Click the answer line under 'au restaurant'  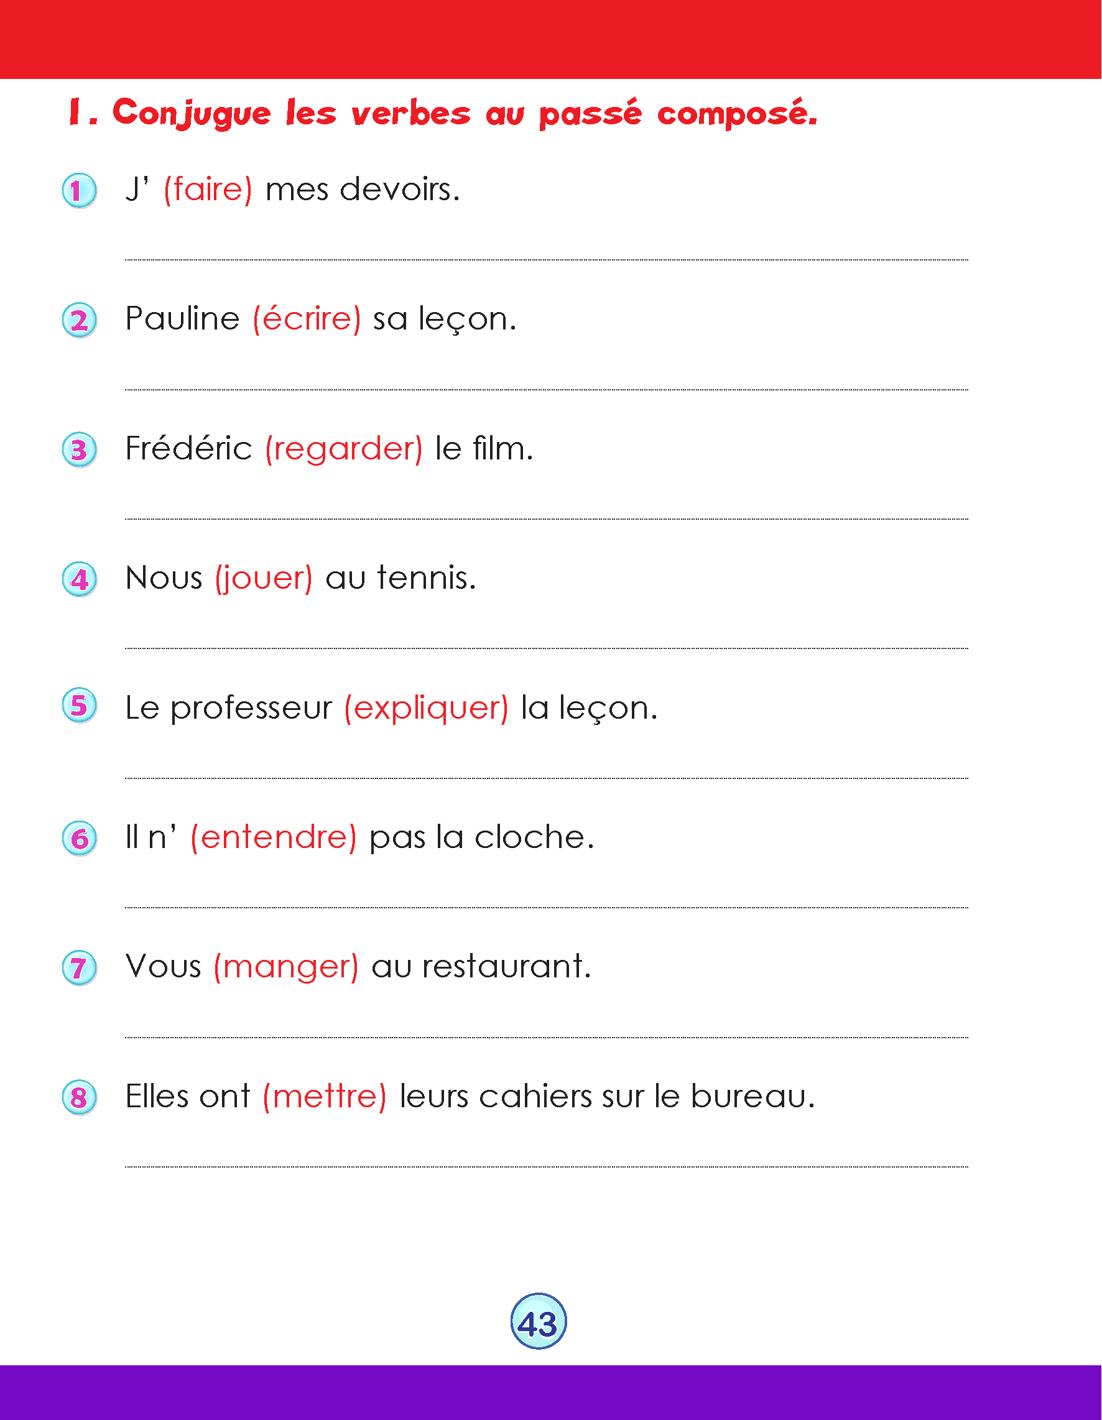(547, 1037)
